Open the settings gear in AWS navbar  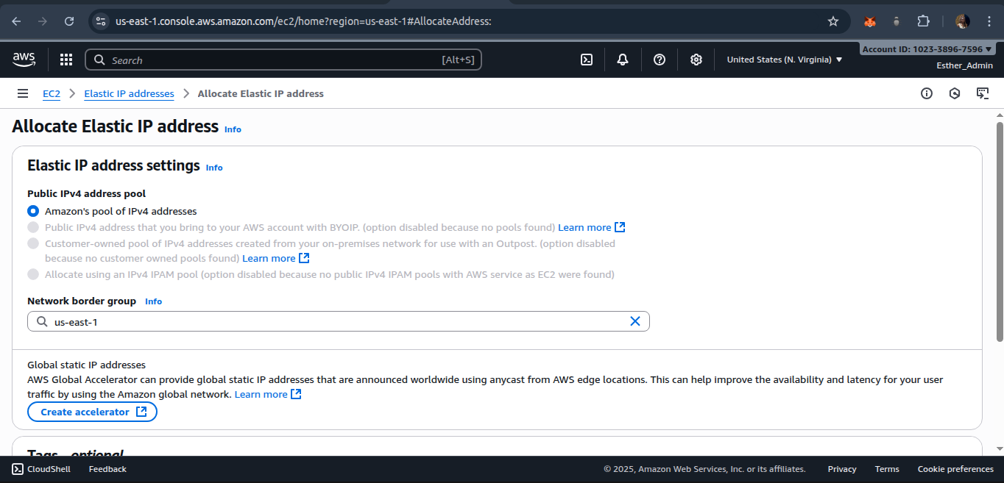(x=696, y=60)
